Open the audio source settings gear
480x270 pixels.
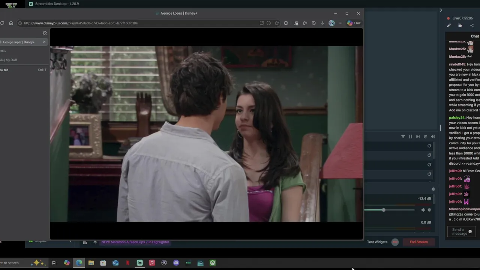(x=429, y=210)
